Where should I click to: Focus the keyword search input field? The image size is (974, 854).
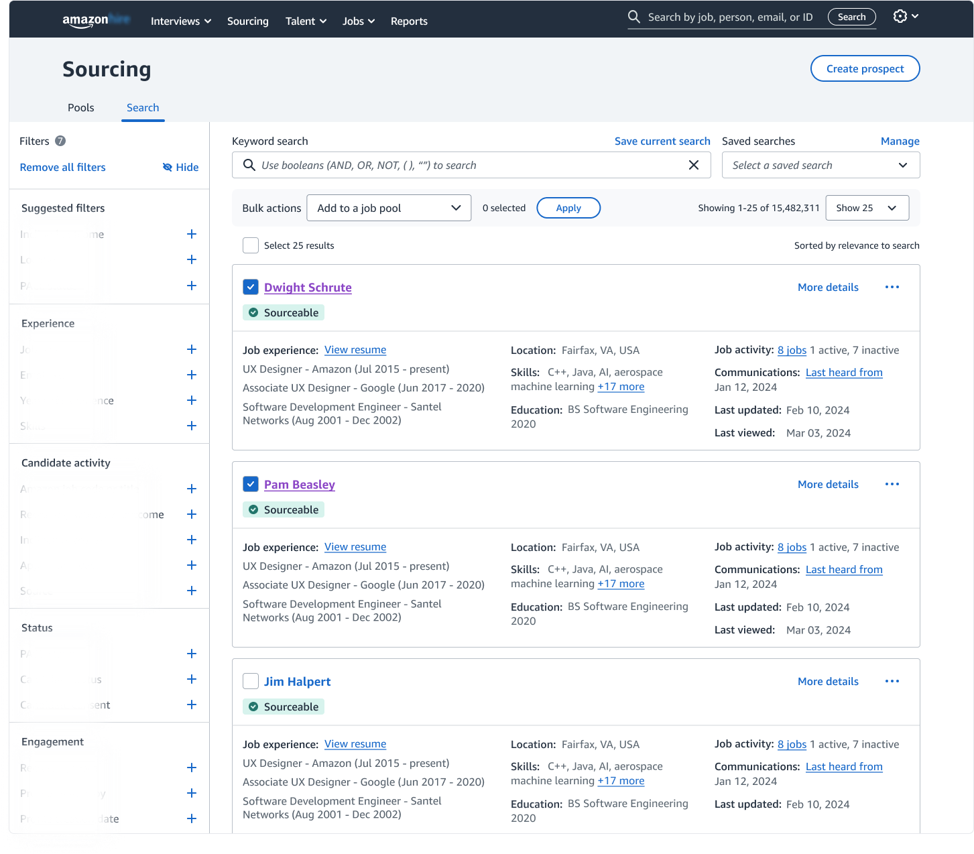point(471,165)
